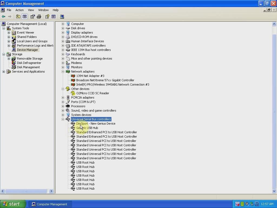Image resolution: width=277 pixels, height=208 pixels.
Task: Click the Scan for hardware changes icon
Action: (62, 17)
